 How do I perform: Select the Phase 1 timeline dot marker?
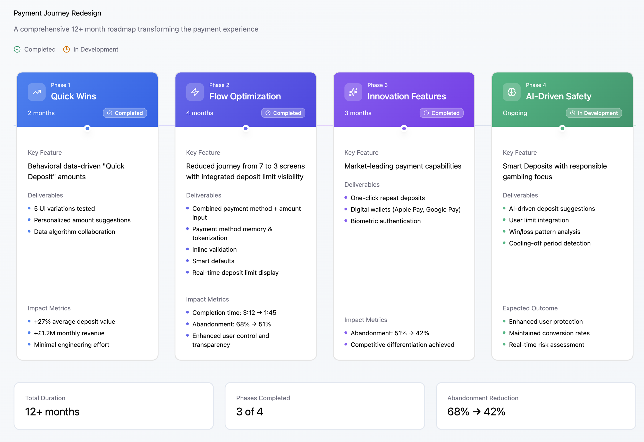coord(87,128)
